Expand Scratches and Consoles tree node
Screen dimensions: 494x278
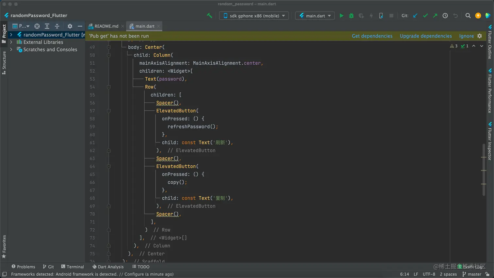11,50
